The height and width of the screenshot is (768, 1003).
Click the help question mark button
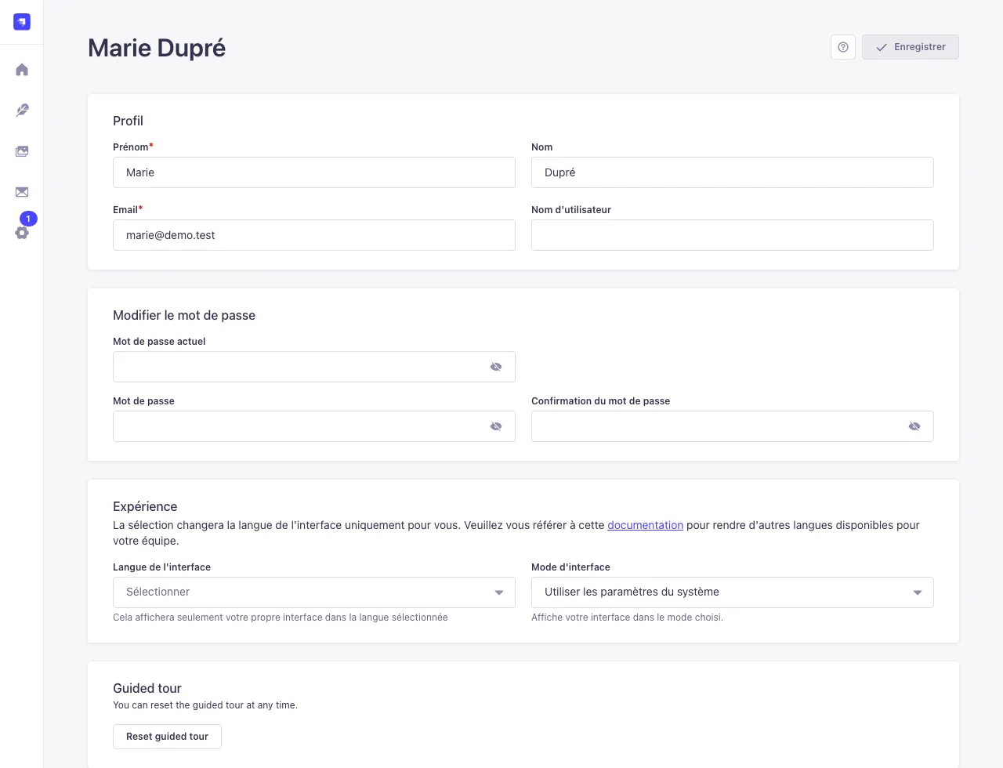tap(843, 47)
